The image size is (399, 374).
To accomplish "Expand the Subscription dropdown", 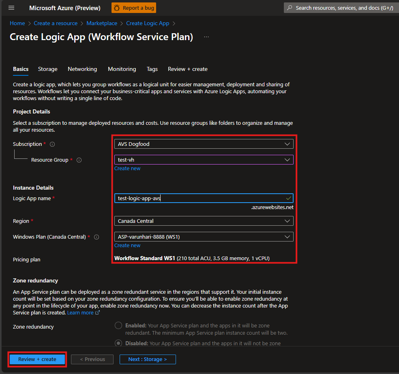I will coord(204,144).
